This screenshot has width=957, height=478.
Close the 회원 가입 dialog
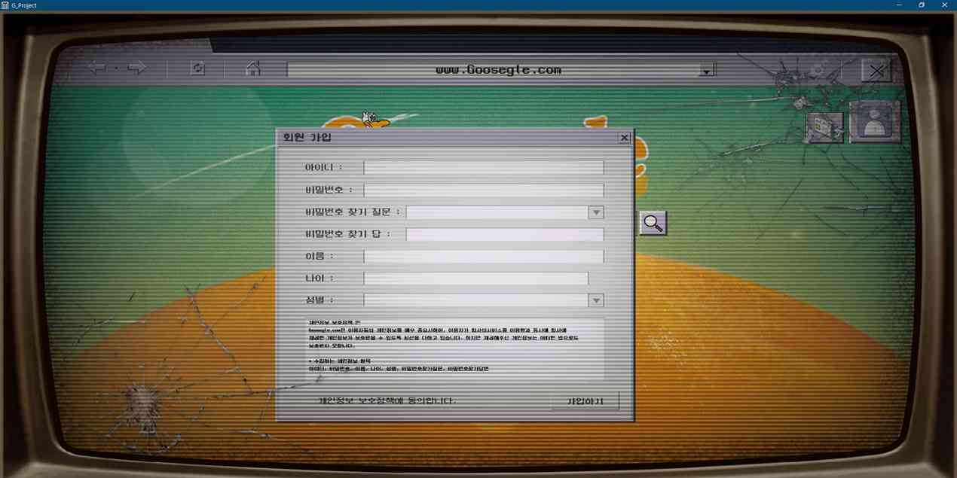pos(624,138)
